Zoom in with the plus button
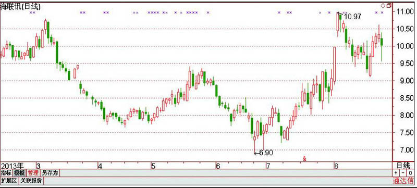Screen dimensions: 417x188 [396, 173]
